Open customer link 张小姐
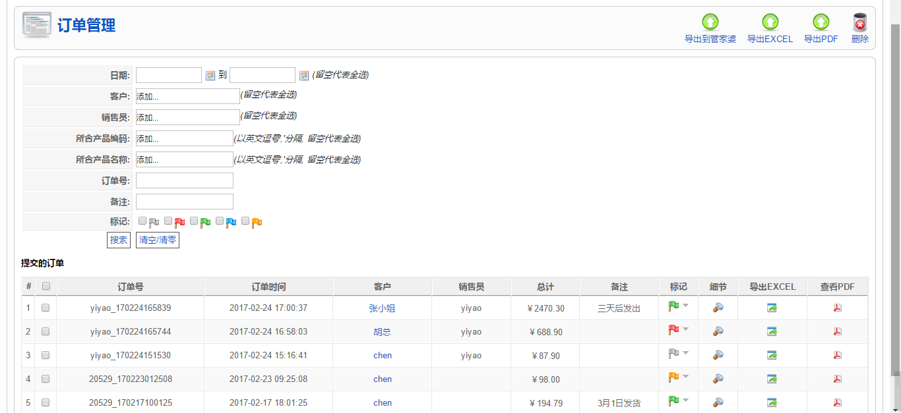The width and height of the screenshot is (901, 413). tap(382, 308)
